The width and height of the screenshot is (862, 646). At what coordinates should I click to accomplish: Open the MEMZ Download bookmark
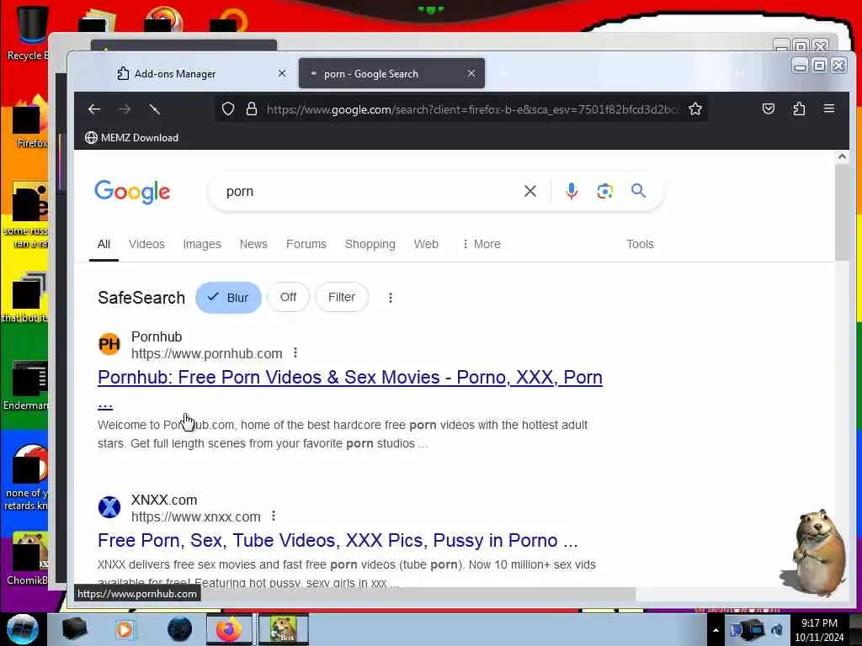[x=131, y=137]
